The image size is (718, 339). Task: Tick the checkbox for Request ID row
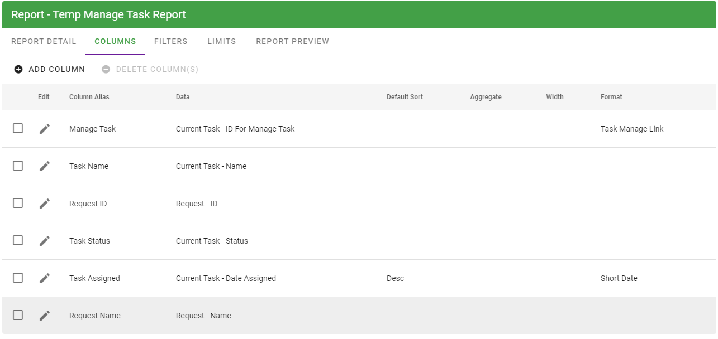18,203
